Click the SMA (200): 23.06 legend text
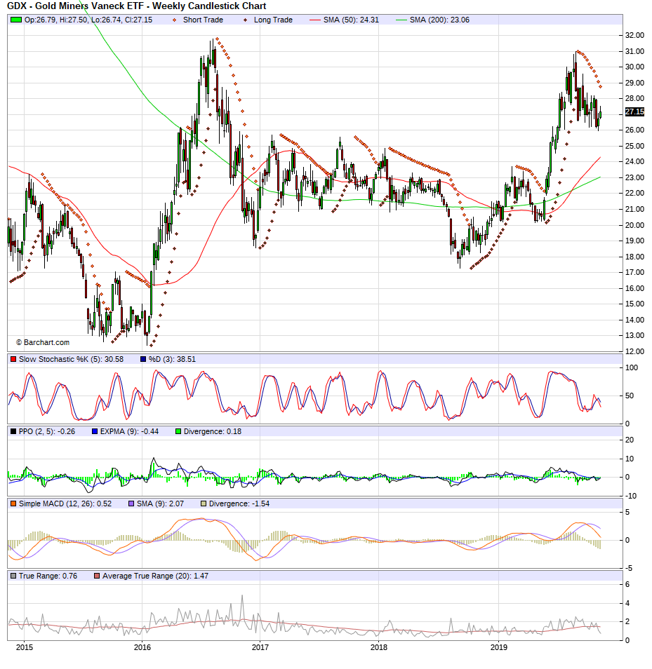Image resolution: width=652 pixels, height=669 pixels. [439, 20]
